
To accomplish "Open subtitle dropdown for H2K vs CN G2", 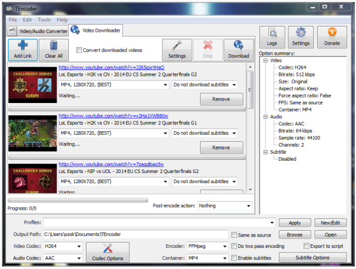I will (205, 85).
